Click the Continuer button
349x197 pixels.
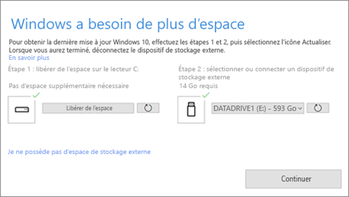(x=293, y=179)
